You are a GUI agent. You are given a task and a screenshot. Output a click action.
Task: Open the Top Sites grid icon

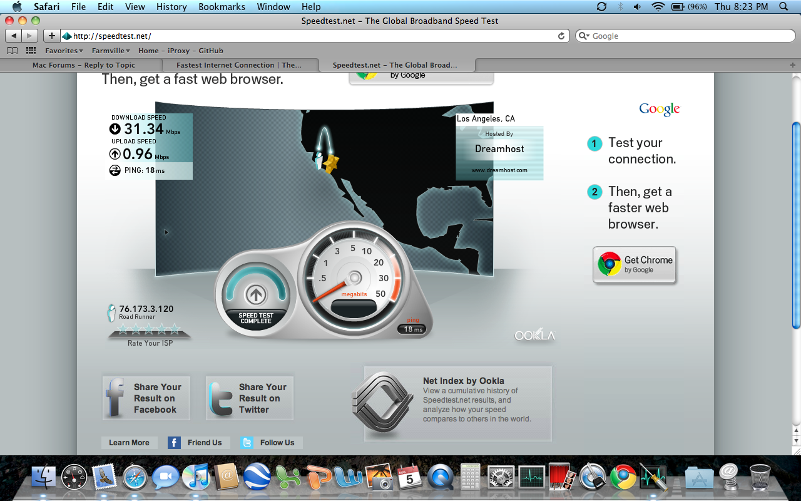pos(31,51)
